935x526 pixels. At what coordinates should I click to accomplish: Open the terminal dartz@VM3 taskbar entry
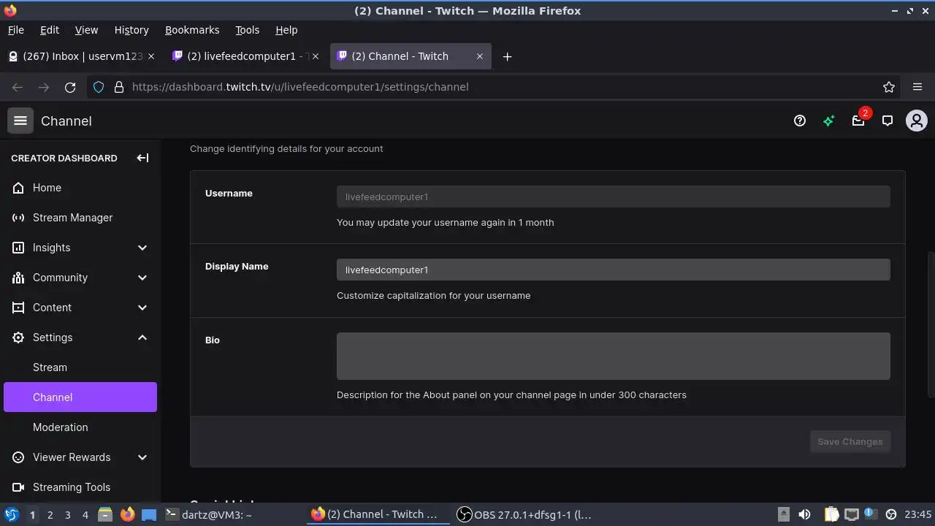coord(208,515)
